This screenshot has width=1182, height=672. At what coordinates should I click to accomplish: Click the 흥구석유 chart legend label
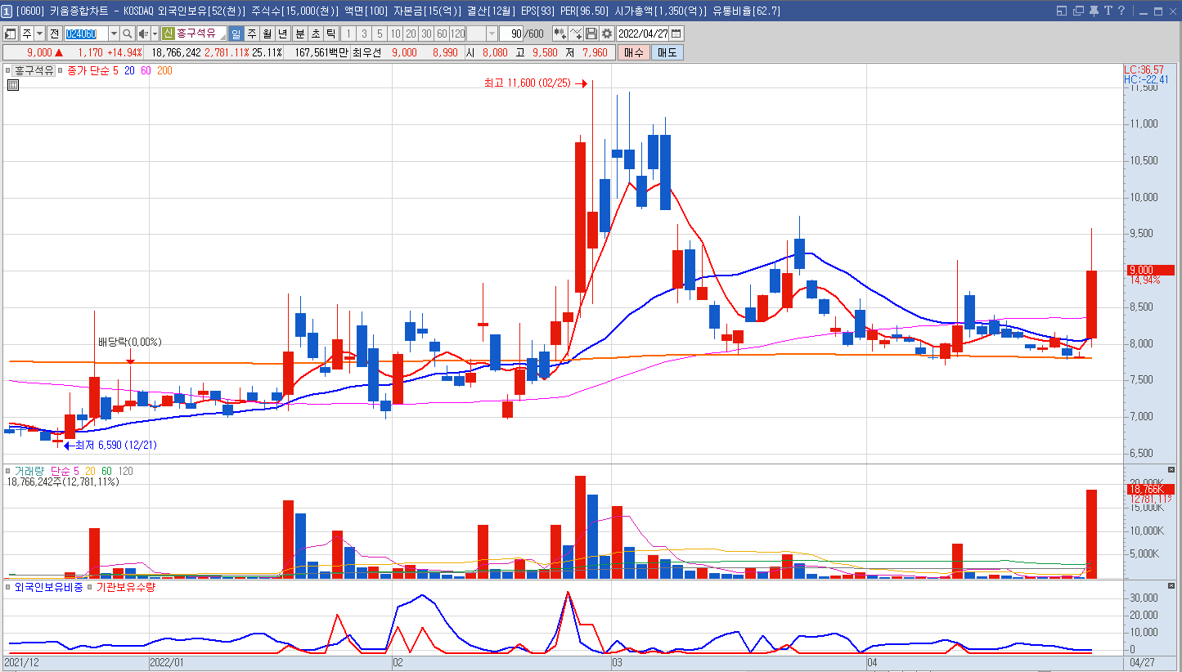(34, 70)
